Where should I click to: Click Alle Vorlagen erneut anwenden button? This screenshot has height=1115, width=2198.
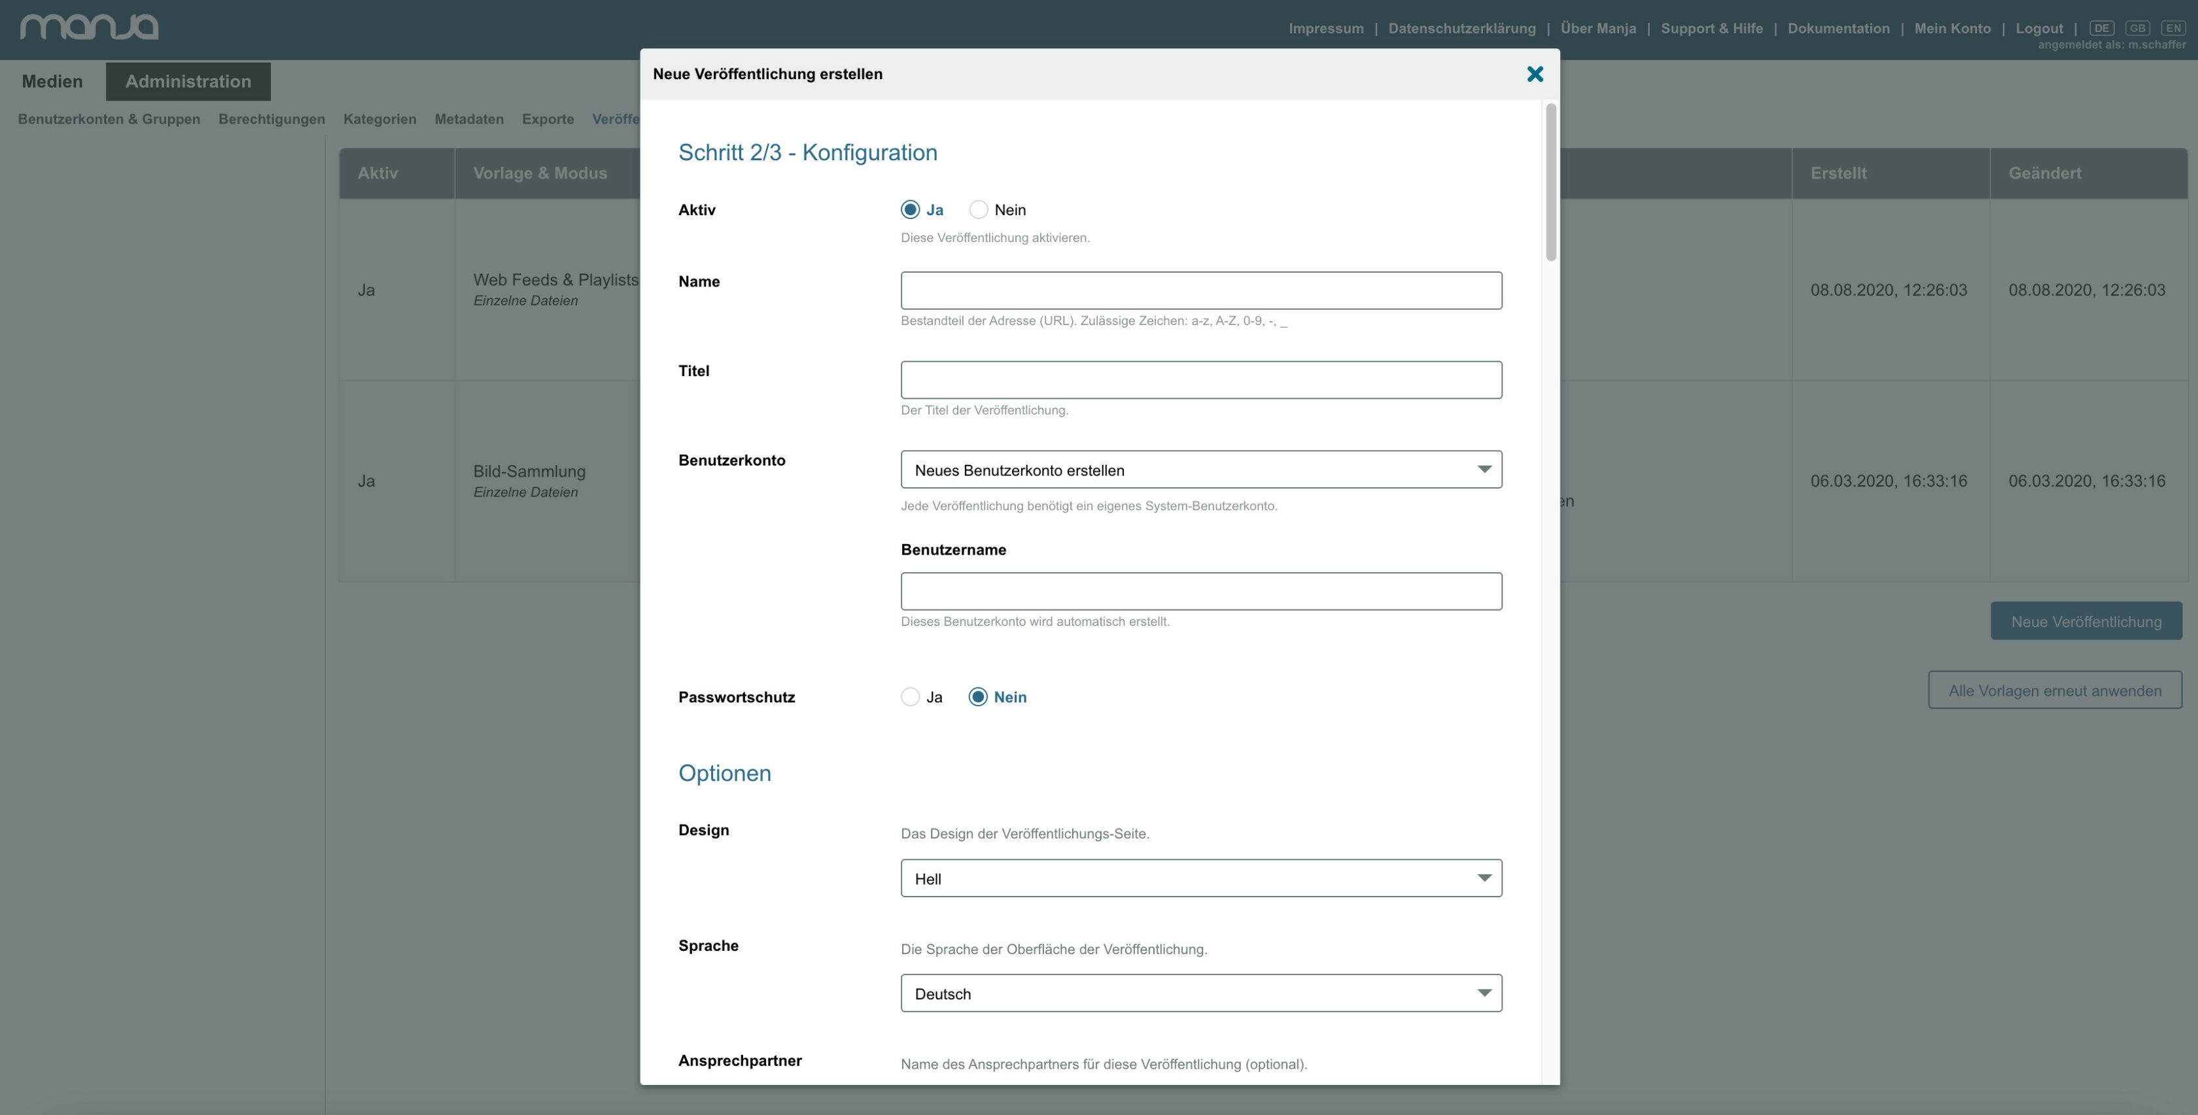pos(2055,690)
